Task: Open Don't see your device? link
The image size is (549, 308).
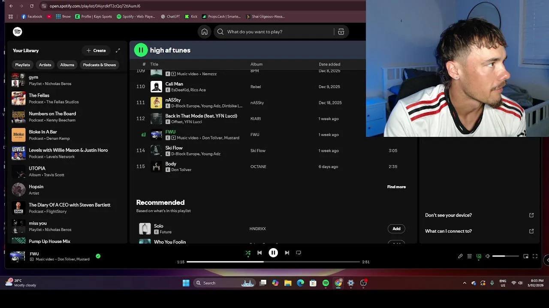Action: pos(480,215)
